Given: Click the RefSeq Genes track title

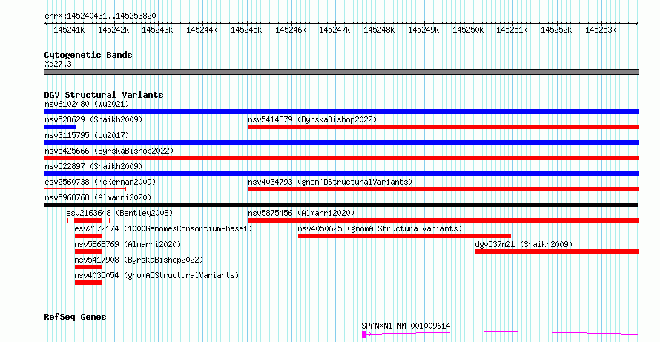Looking at the screenshot, I should (76, 317).
